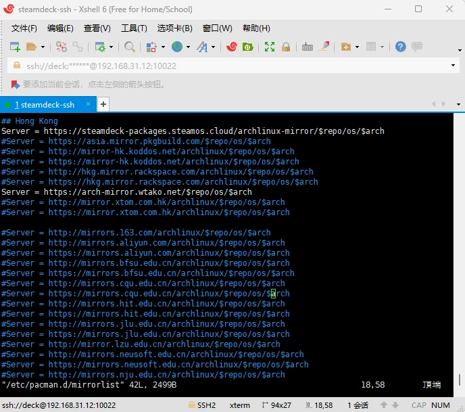Expand toolbar overflow arrow at right edge
The width and height of the screenshot is (465, 412).
(460, 50)
